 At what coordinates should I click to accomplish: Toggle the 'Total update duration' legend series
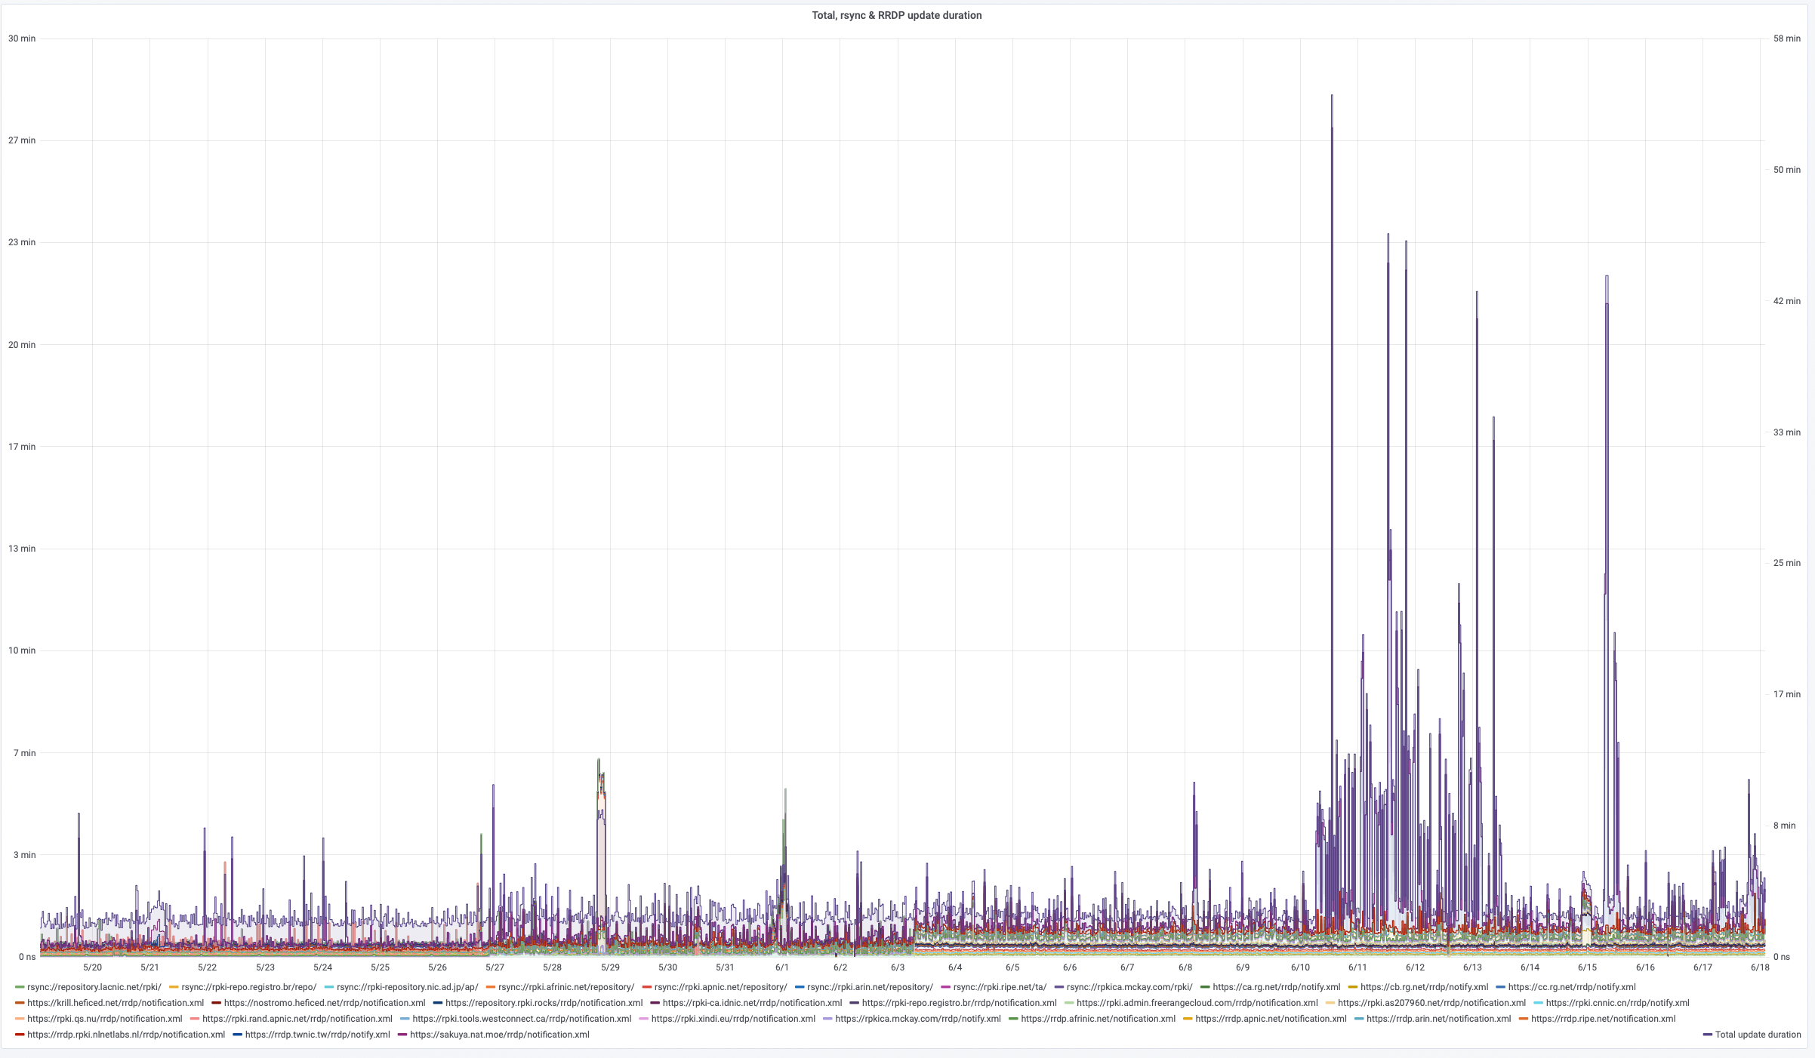click(x=1757, y=1035)
